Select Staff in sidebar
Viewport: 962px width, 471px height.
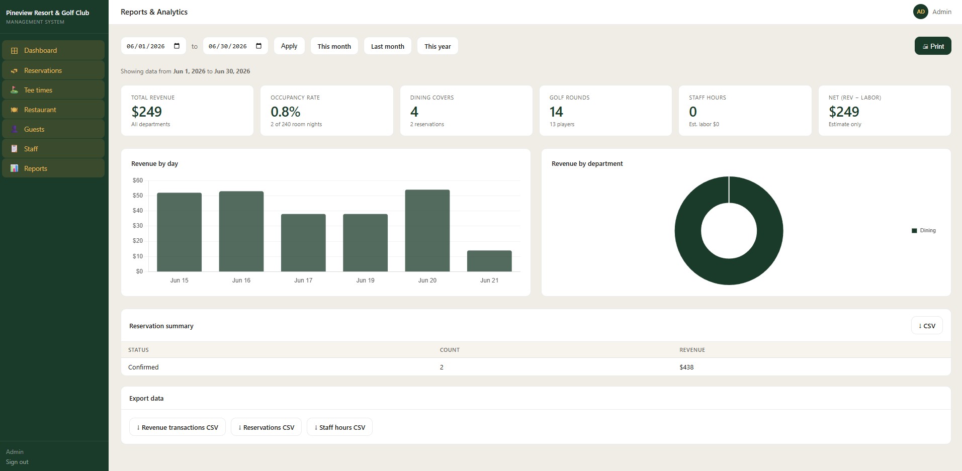(x=53, y=149)
